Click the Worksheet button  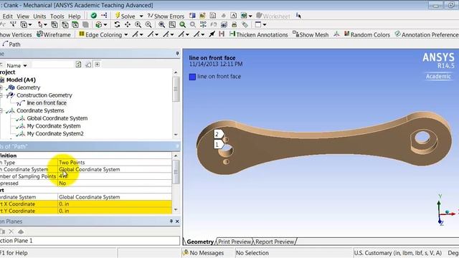pyautogui.click(x=273, y=16)
